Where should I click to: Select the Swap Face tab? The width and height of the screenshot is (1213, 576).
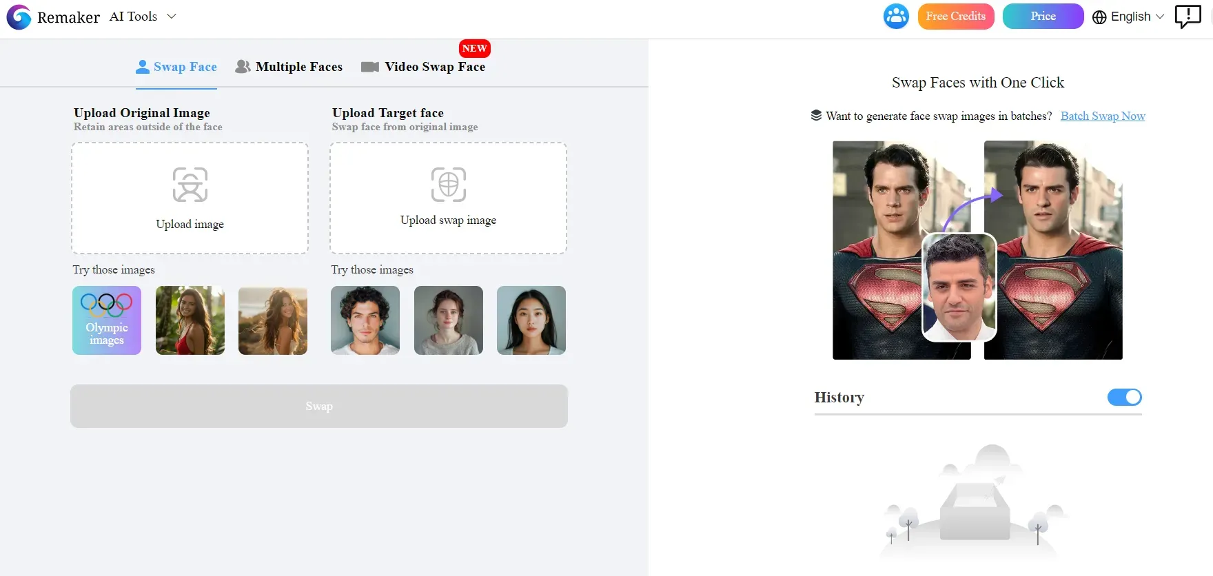pos(185,67)
